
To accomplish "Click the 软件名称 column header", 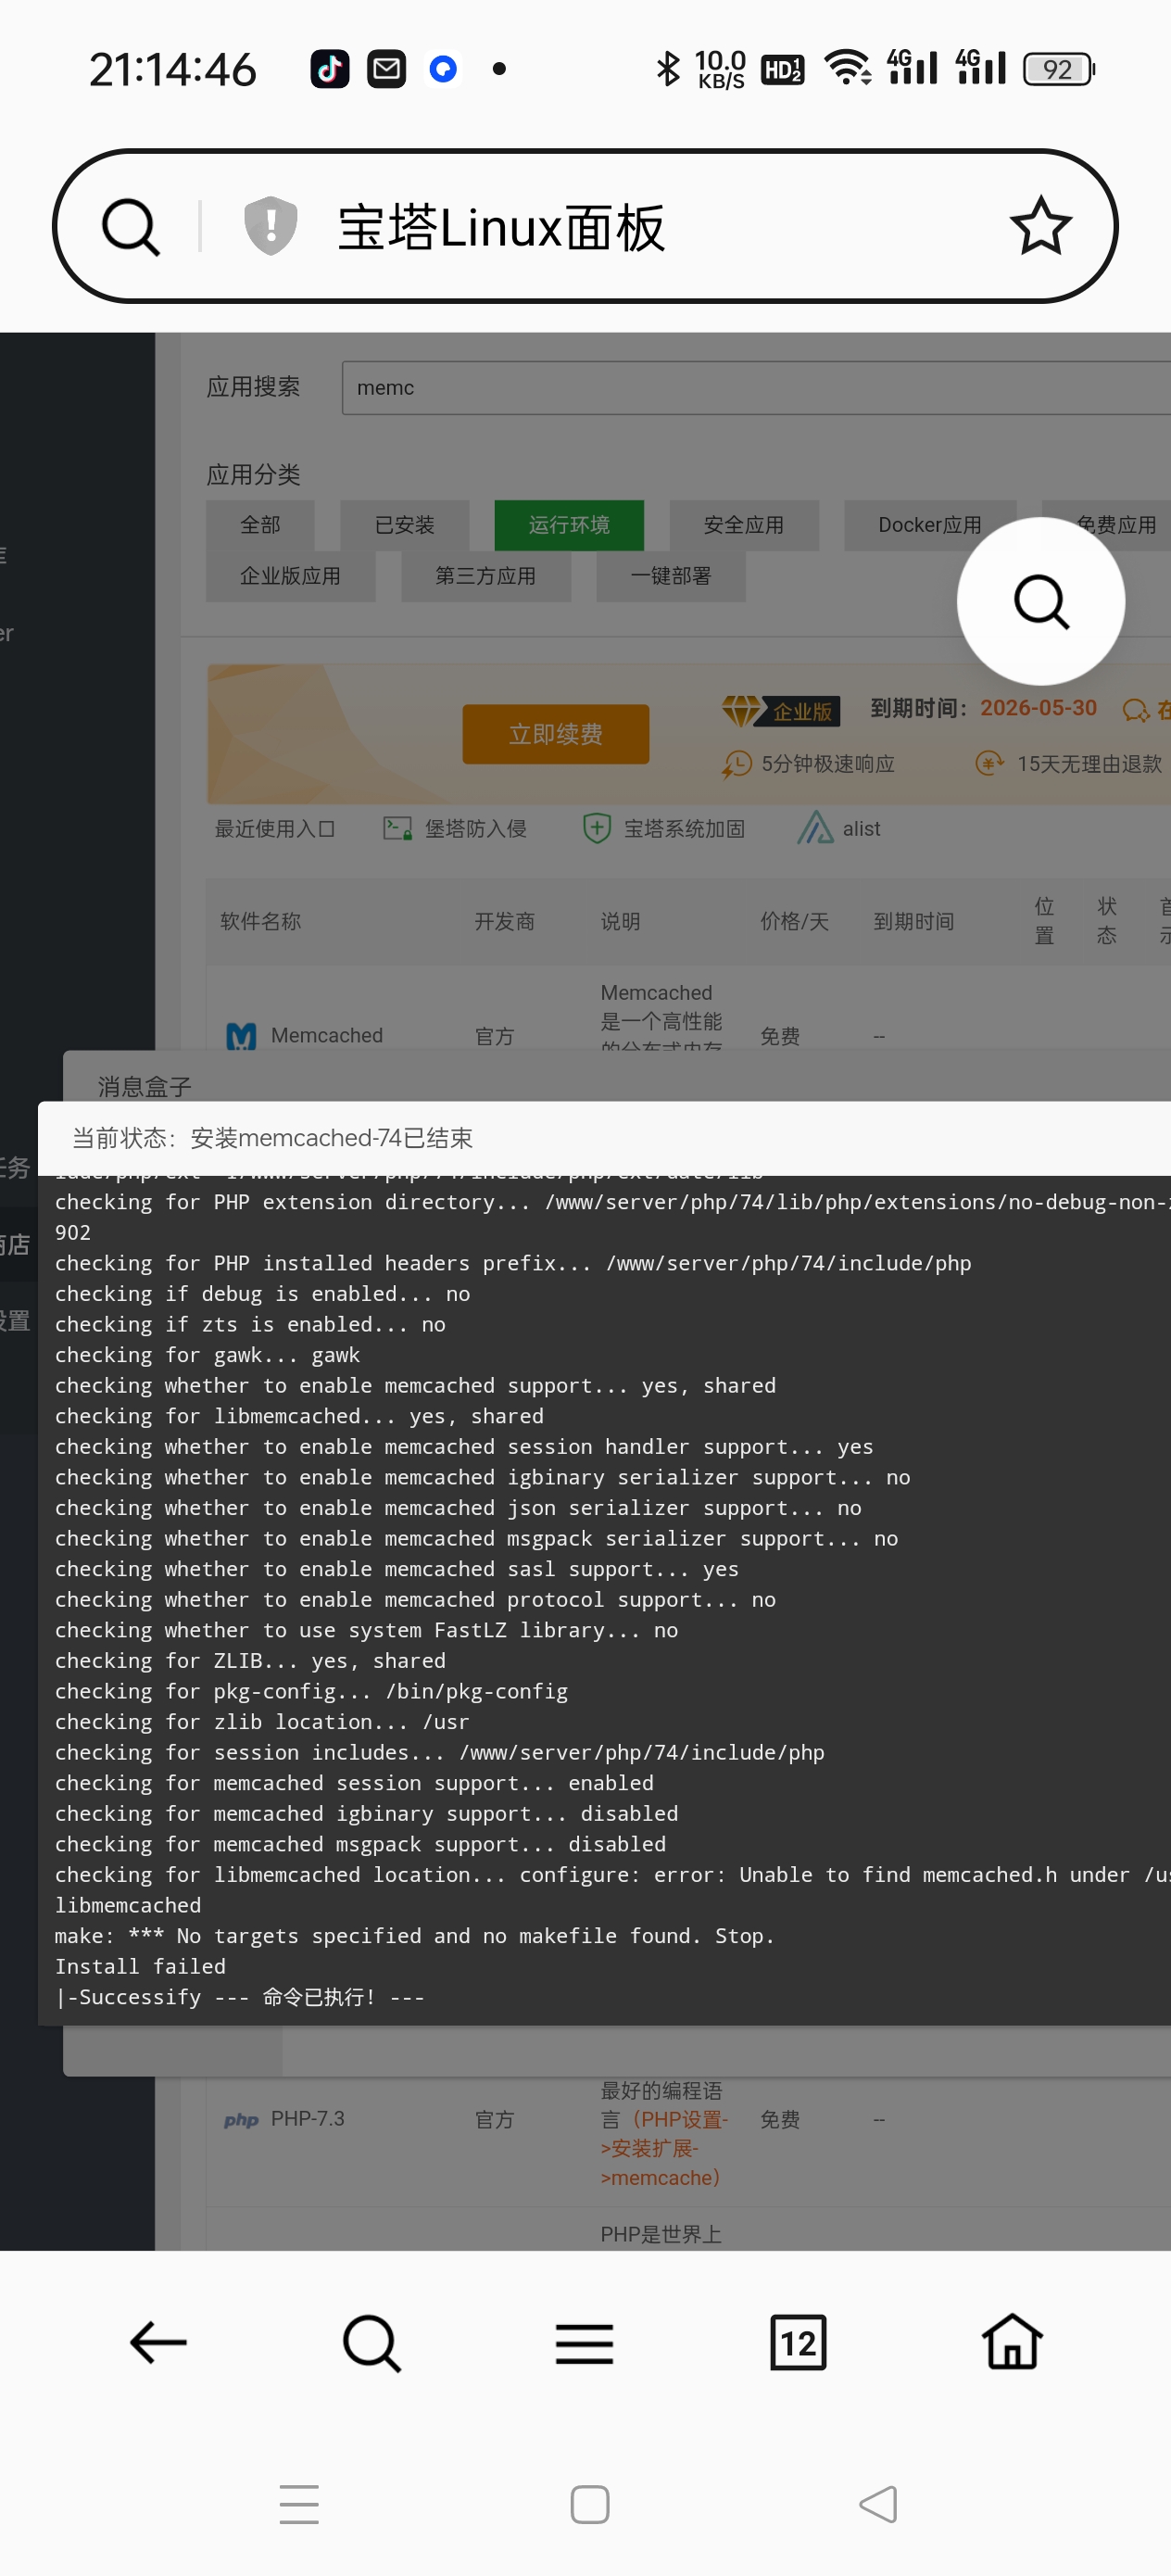I will (x=260, y=921).
